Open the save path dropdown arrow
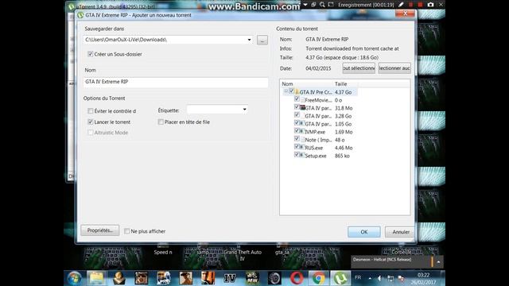509x286 pixels. [249, 40]
